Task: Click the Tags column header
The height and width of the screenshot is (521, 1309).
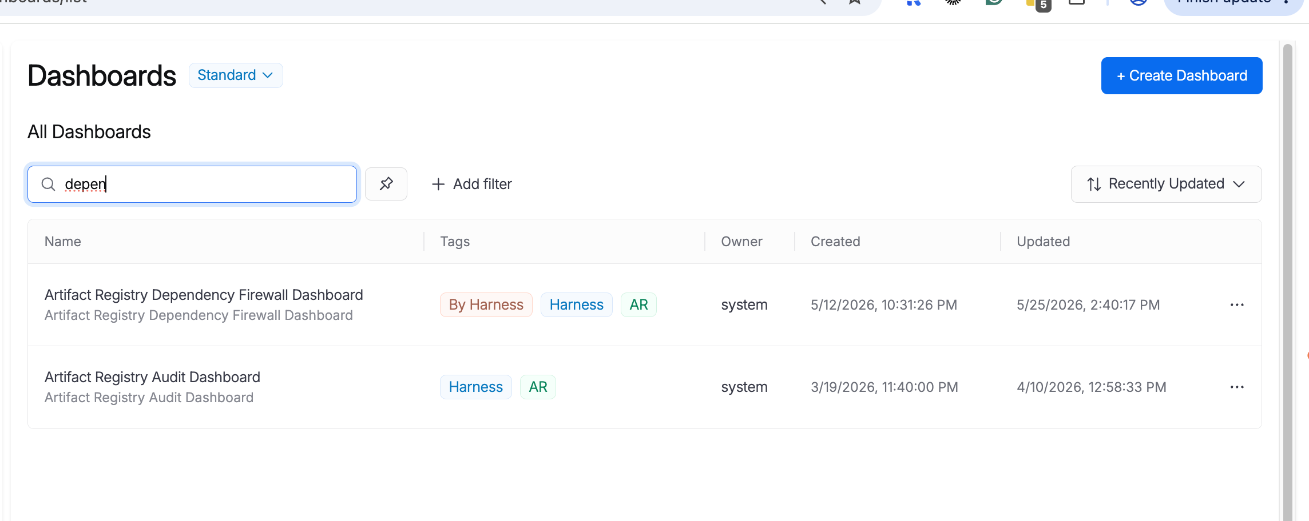Action: [455, 242]
